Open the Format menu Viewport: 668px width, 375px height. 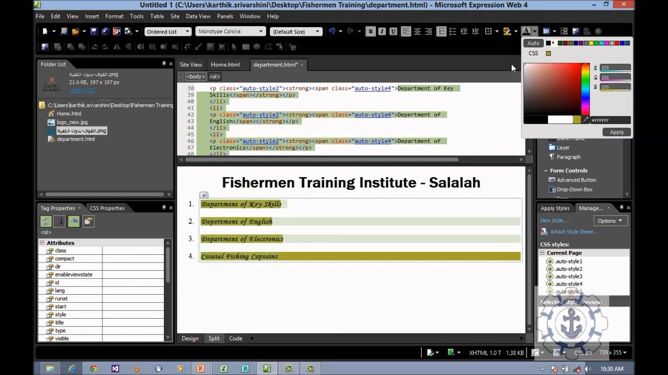coord(114,16)
